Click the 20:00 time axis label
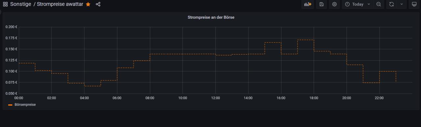This screenshot has width=421, height=127. tap(347, 98)
